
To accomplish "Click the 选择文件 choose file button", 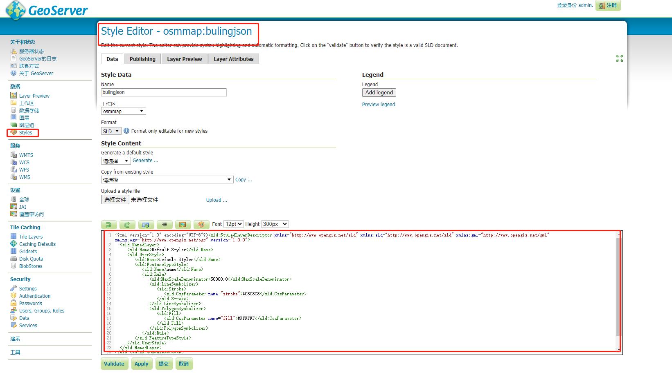I will pos(115,200).
